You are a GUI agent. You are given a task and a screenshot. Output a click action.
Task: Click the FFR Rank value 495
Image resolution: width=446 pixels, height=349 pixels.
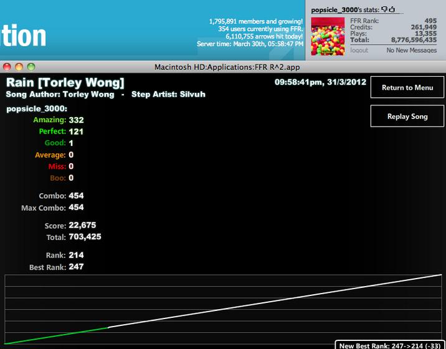pyautogui.click(x=430, y=21)
